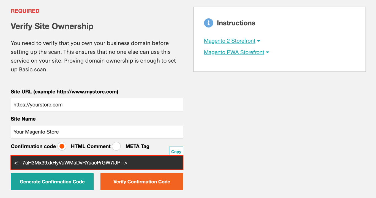The height and width of the screenshot is (198, 376).
Task: Open the Magento PWA Storefront link
Action: (x=234, y=52)
